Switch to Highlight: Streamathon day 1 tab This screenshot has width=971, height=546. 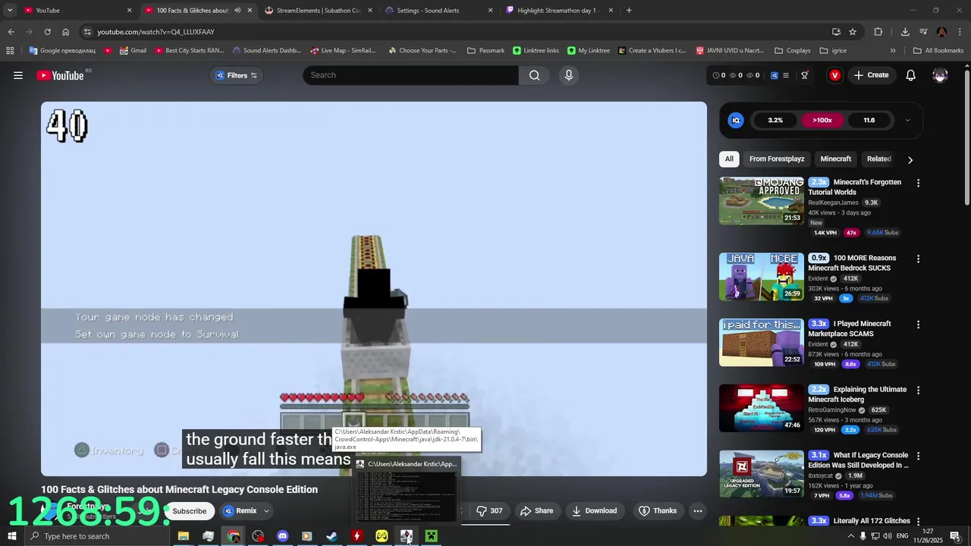[x=558, y=11]
